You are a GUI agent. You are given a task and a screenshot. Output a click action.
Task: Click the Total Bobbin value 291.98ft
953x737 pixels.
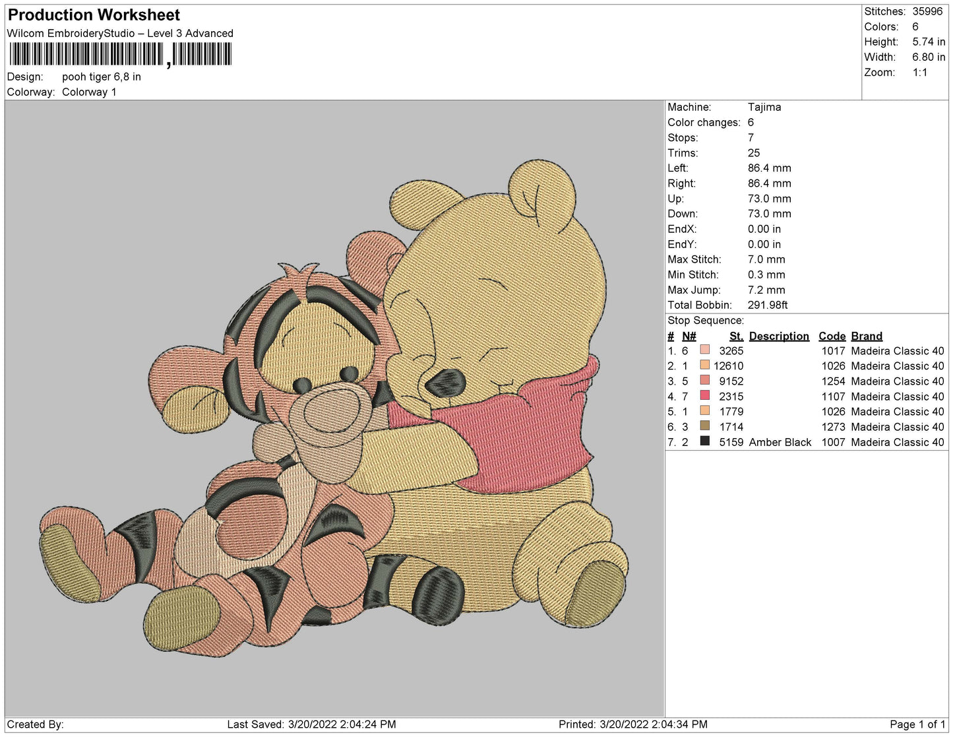768,305
